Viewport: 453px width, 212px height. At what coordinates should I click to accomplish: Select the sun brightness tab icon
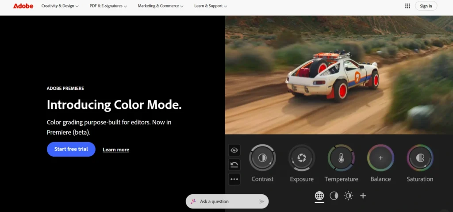pos(349,196)
